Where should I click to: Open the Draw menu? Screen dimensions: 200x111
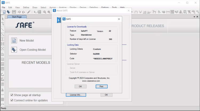(35, 7)
